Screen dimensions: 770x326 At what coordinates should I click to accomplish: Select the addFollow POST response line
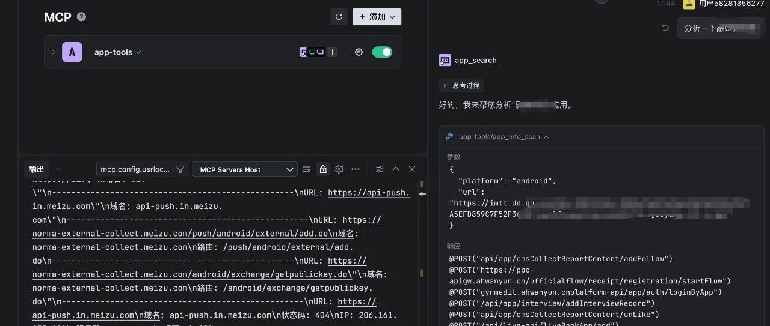[561, 259]
